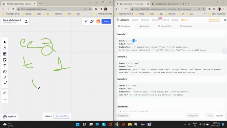
Task: Open the orange user avatar in whiteboard
Action: tap(98, 21)
